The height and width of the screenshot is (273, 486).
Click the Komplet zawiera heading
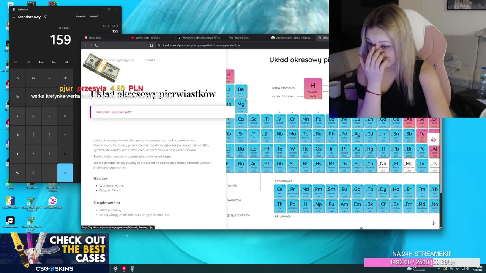tap(106, 202)
